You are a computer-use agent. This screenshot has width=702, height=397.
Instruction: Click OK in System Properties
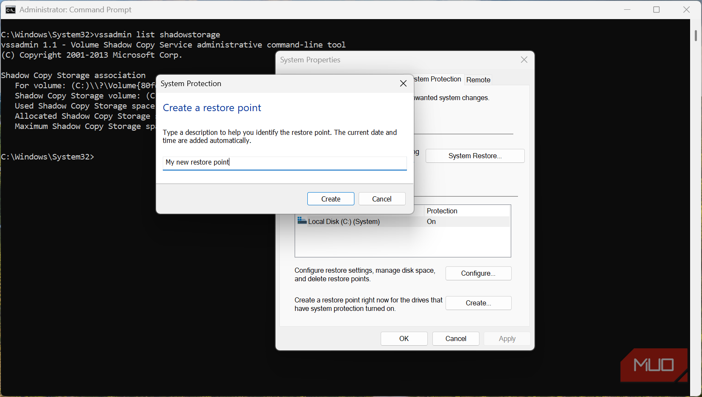404,338
